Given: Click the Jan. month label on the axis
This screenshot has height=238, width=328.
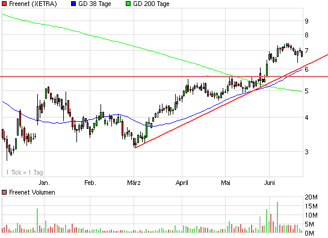Looking at the screenshot, I should (44, 183).
